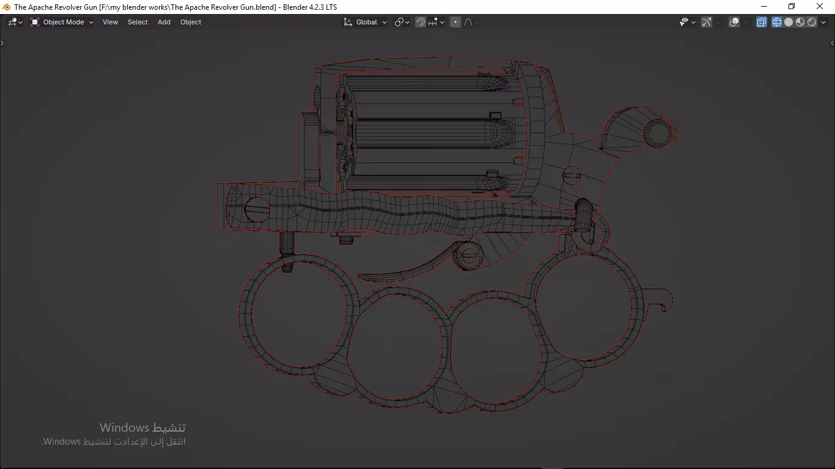Open the Object Mode dropdown
This screenshot has height=469, width=835.
click(62, 22)
